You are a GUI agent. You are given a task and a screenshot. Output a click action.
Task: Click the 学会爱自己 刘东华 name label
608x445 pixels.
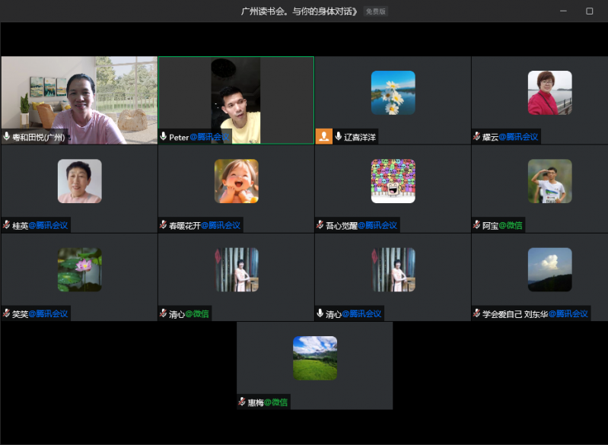(x=515, y=313)
